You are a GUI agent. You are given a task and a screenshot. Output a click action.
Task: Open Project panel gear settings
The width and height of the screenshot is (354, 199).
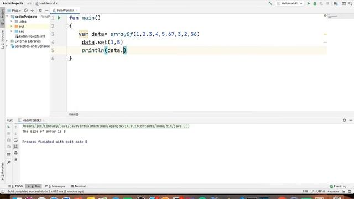pyautogui.click(x=40, y=11)
